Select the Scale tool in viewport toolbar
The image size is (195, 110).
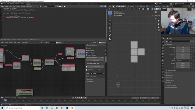(110, 28)
